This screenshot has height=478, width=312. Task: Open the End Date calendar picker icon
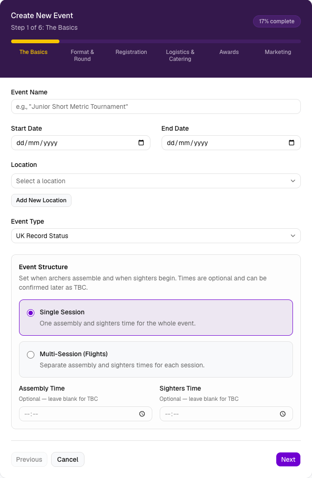[291, 143]
